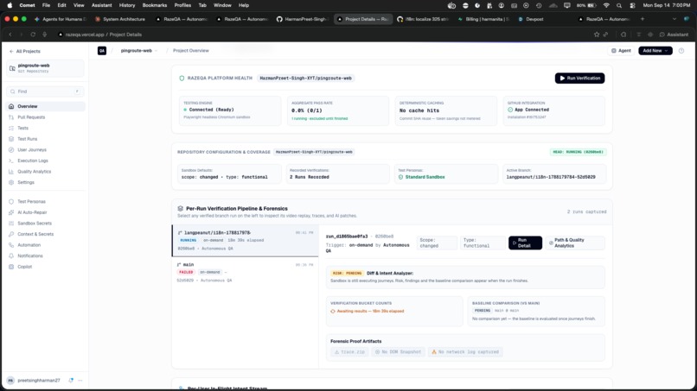The width and height of the screenshot is (697, 391).
Task: Click the HarmanPreet-Singh-XYT/pingroute-web health badge
Action: coord(306,78)
